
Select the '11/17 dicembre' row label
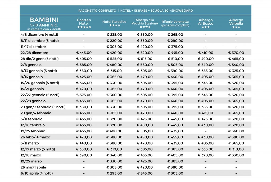33,47
